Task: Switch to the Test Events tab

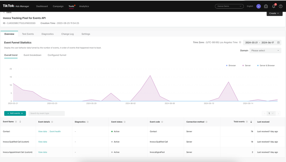Action: coord(28,34)
